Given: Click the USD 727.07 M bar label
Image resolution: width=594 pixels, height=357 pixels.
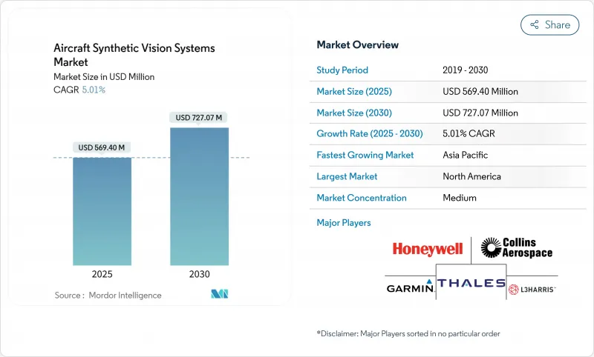Looking at the screenshot, I should point(198,118).
